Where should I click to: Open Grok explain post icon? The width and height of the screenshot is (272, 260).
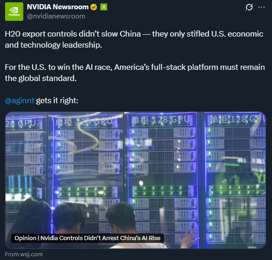(x=249, y=7)
